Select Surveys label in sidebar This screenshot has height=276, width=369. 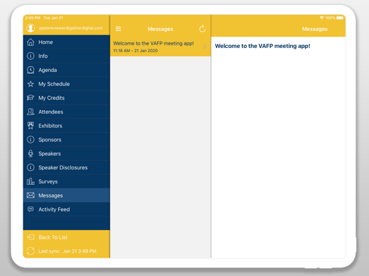tap(48, 181)
